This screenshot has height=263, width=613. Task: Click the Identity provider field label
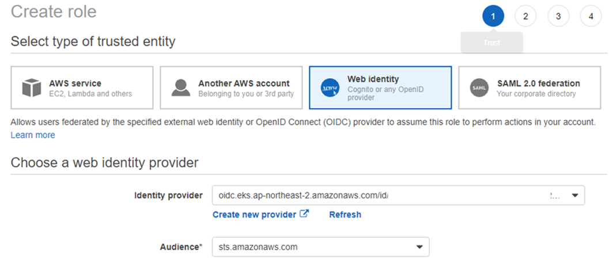[168, 196]
